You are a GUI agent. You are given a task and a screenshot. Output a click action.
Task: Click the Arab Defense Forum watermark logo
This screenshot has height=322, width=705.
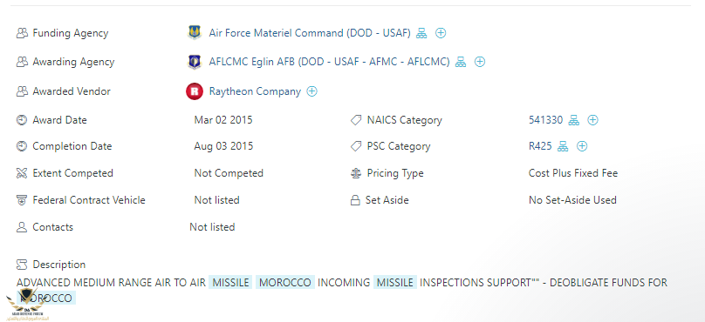(26, 305)
